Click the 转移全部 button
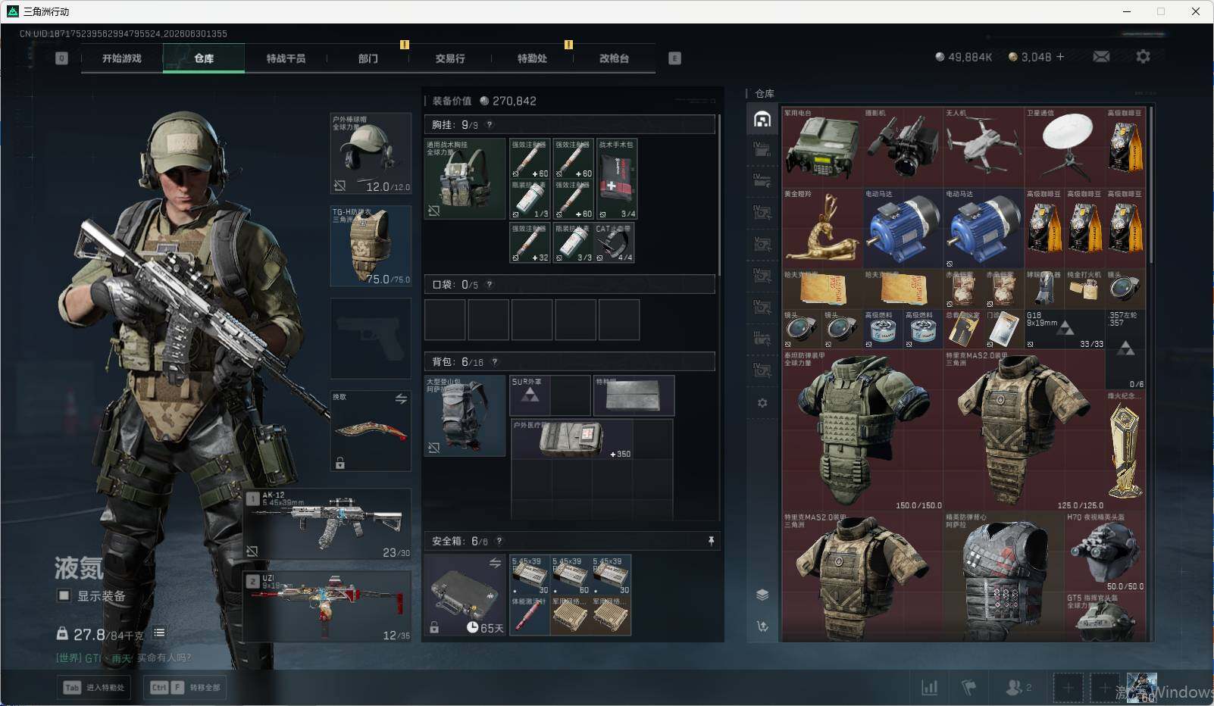Screen dimensions: 1214x706 [185, 687]
